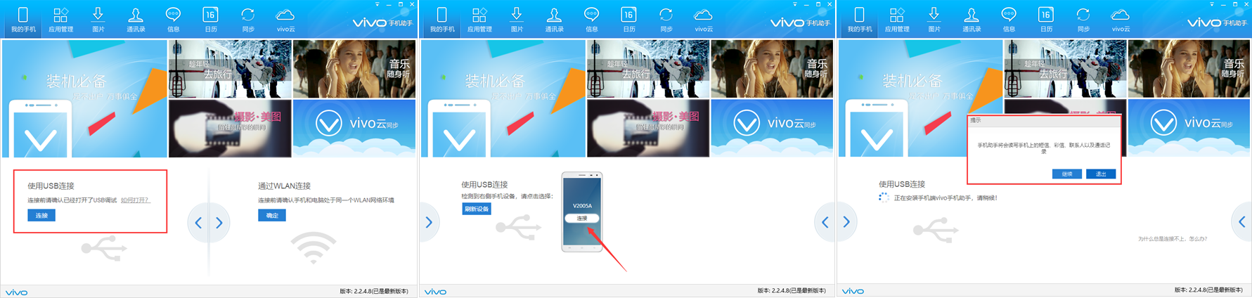Click 如何打开? link in left window
The height and width of the screenshot is (298, 1252).
[135, 200]
